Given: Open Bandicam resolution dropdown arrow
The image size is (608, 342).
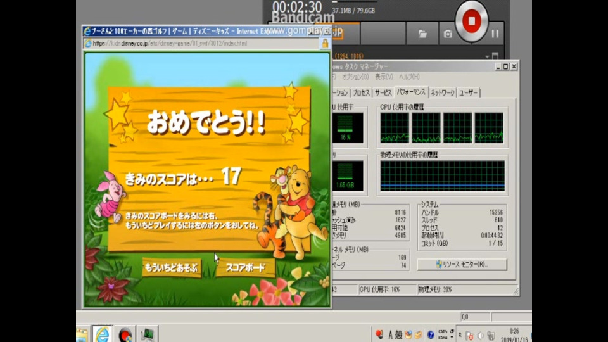Looking at the screenshot, I should (488, 56).
